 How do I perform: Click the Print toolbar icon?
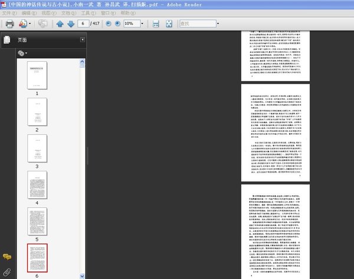click(x=9, y=24)
